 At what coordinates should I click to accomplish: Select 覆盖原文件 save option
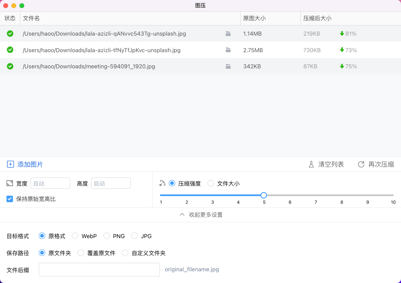click(x=81, y=253)
